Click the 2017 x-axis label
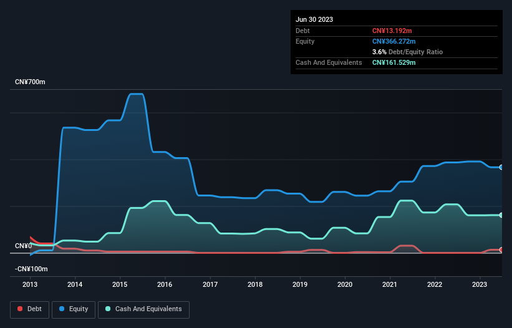The height and width of the screenshot is (328, 512). point(210,284)
